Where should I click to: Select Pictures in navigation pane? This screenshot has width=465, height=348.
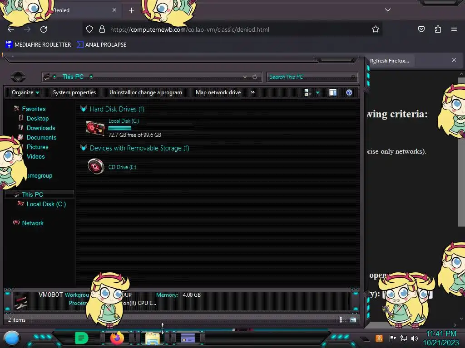coord(37,147)
